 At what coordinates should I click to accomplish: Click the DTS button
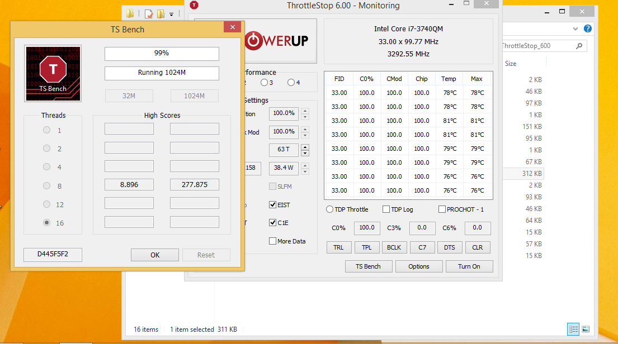coord(450,247)
